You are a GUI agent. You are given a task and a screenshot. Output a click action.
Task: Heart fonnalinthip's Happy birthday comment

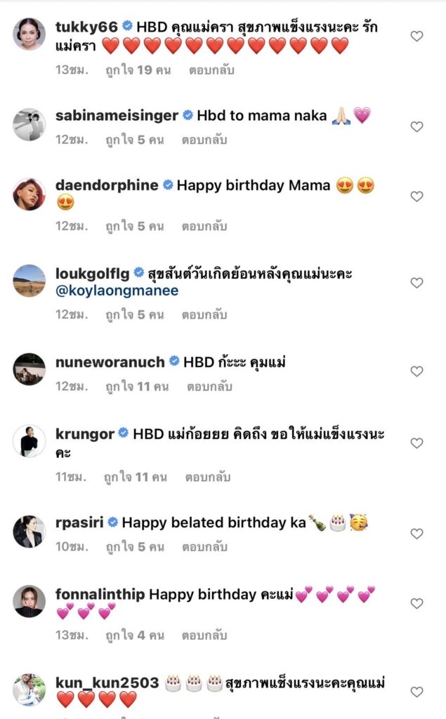(417, 603)
